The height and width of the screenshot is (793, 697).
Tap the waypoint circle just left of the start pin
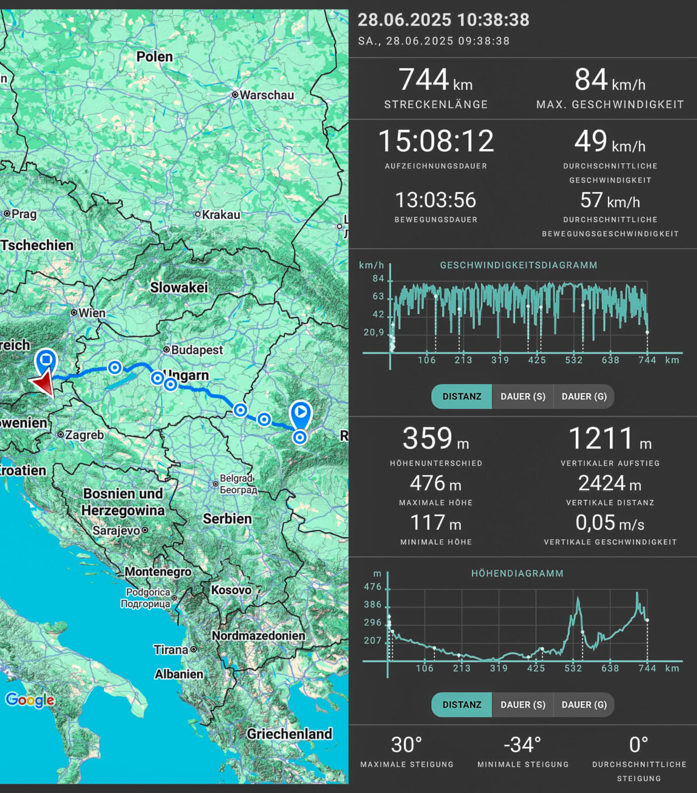[x=264, y=419]
